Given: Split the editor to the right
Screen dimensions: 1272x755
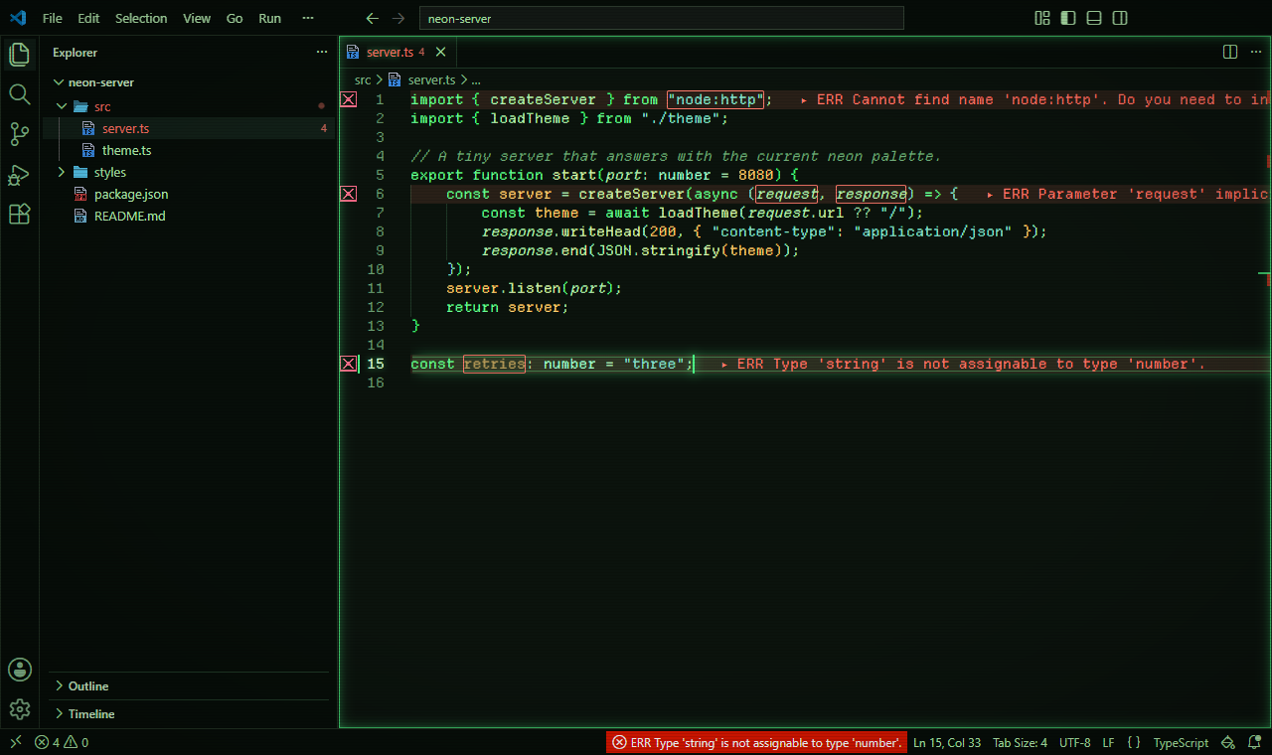Looking at the screenshot, I should click(x=1229, y=52).
